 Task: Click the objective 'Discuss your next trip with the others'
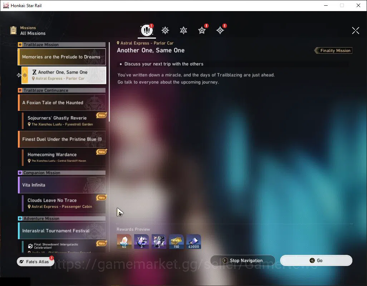[x=164, y=64]
